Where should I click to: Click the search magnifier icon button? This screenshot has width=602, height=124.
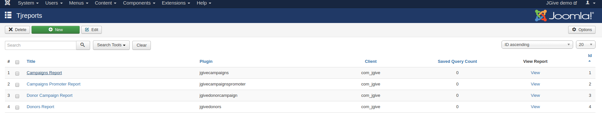83,45
